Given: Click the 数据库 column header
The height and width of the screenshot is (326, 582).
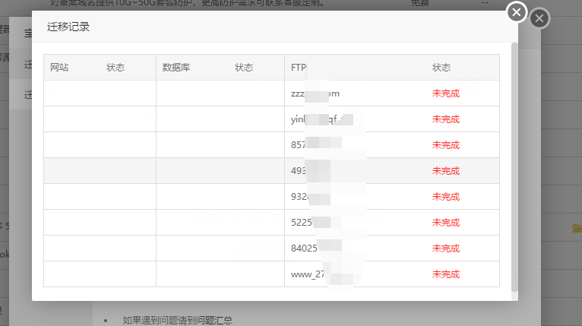Looking at the screenshot, I should [x=176, y=67].
